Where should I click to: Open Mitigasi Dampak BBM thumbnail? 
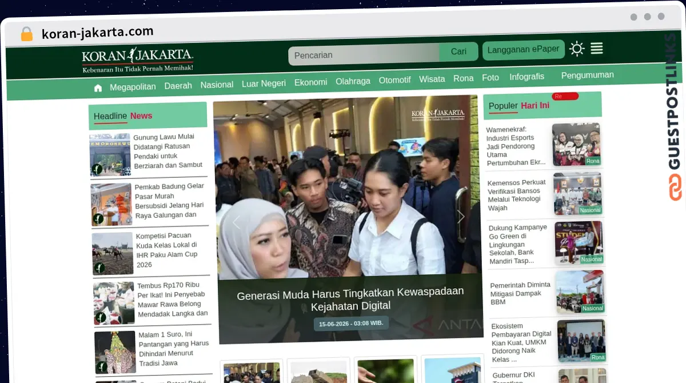pyautogui.click(x=581, y=292)
